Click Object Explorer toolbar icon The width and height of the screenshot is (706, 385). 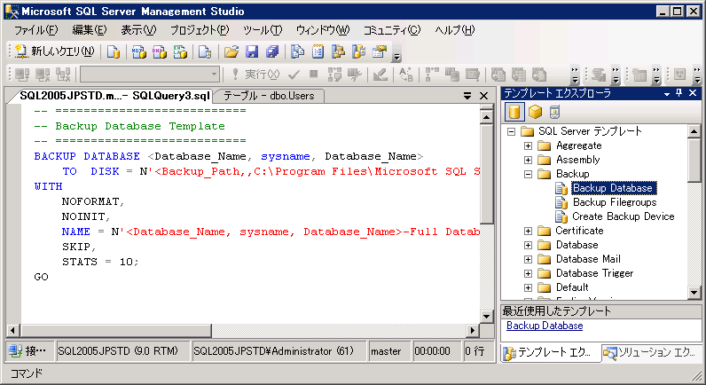(x=338, y=51)
